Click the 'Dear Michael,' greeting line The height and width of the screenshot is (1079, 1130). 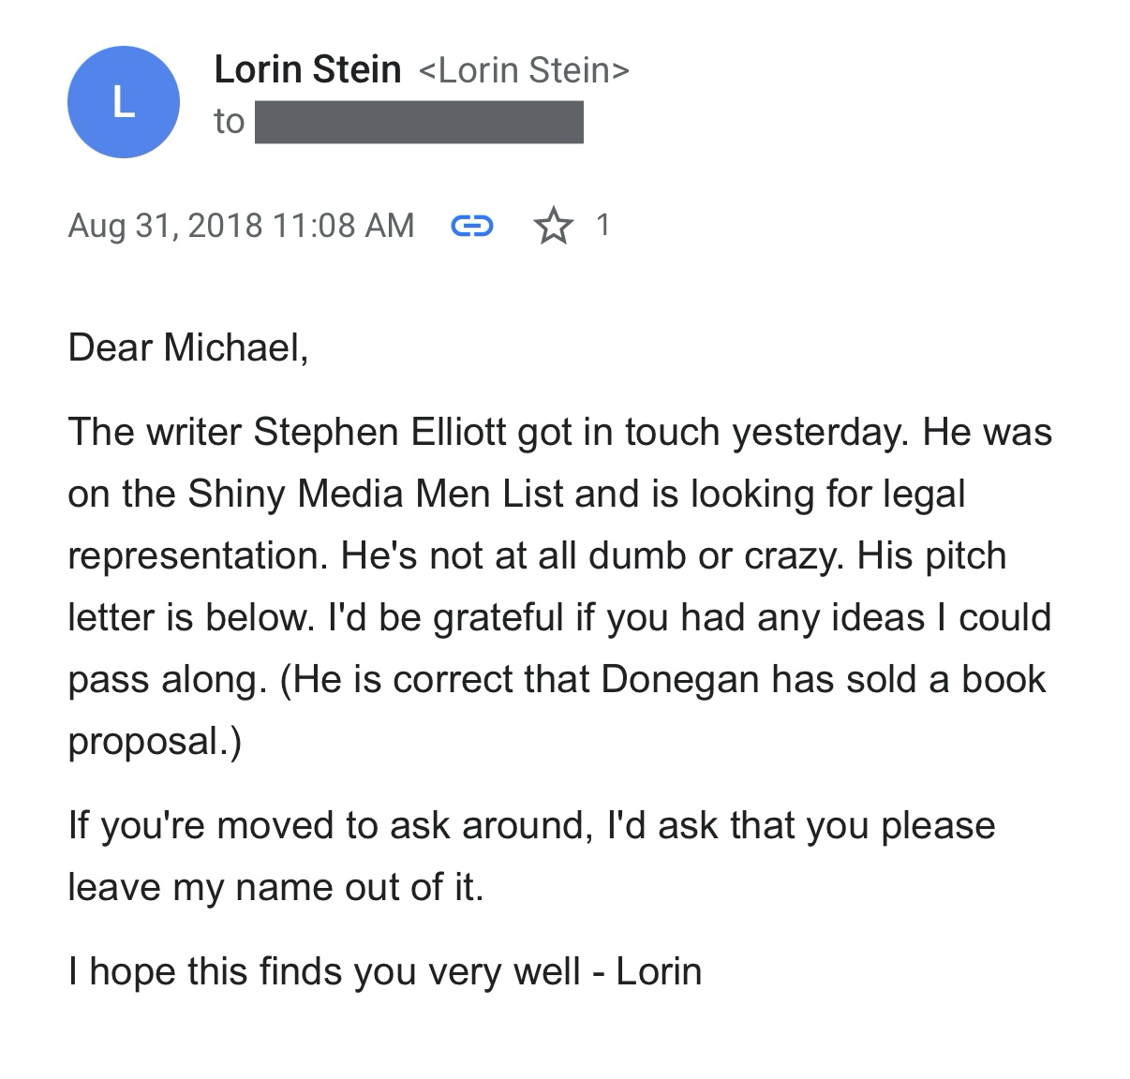click(x=187, y=347)
